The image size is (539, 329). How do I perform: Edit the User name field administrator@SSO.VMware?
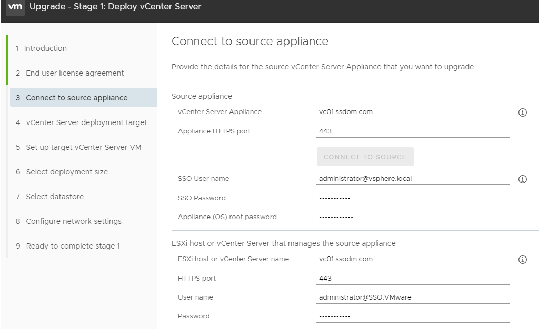point(413,297)
